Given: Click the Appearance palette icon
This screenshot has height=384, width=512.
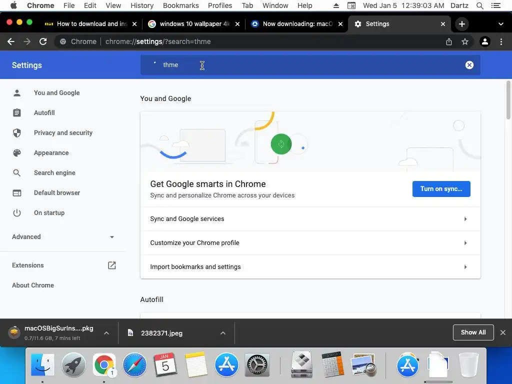Looking at the screenshot, I should click(x=17, y=153).
